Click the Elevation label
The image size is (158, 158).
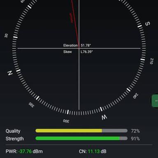(70, 45)
